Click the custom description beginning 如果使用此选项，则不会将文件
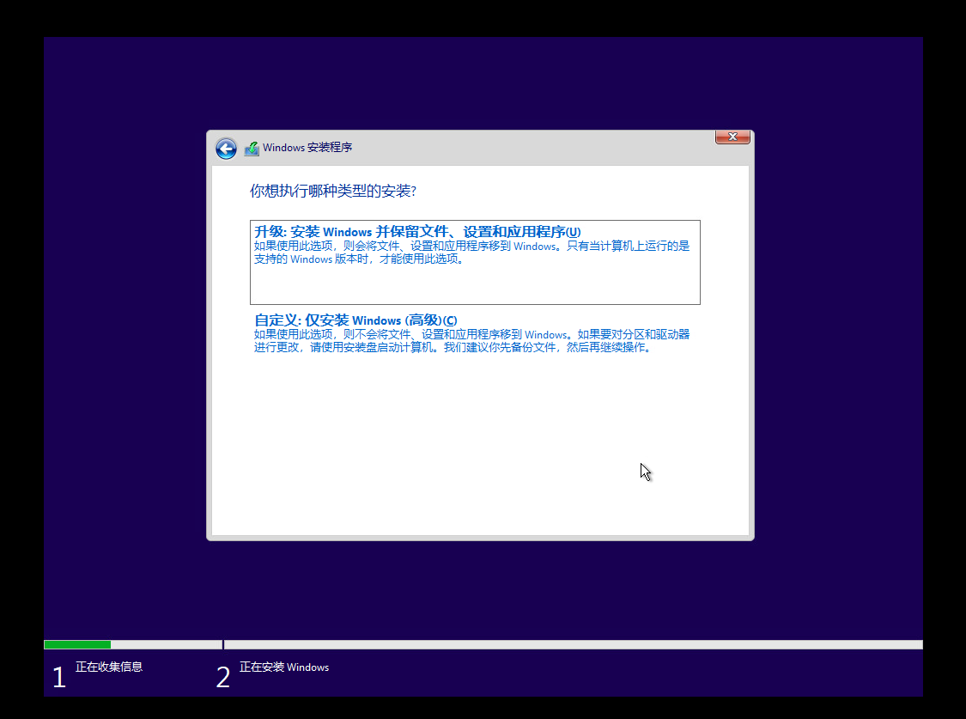 click(472, 341)
